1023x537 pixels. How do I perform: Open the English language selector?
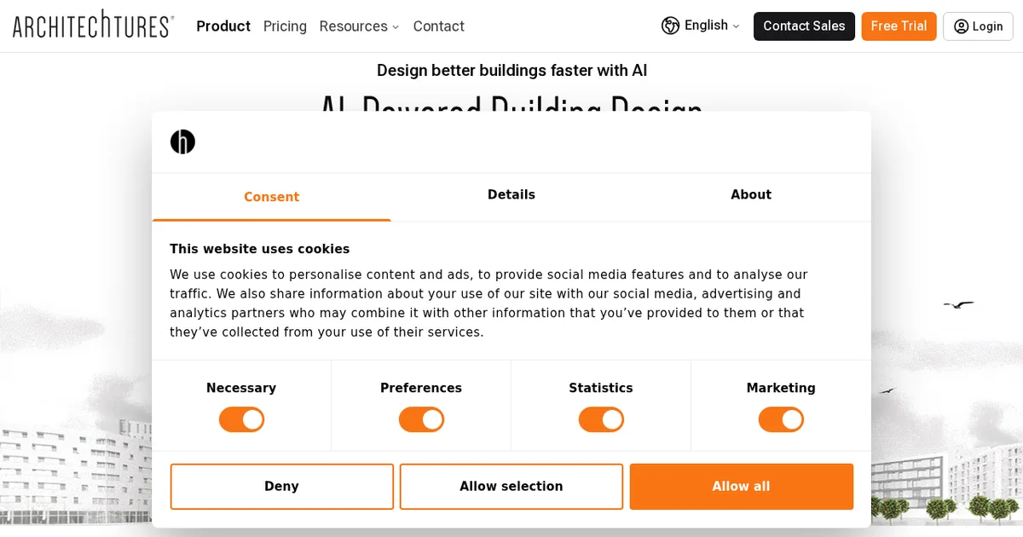tap(702, 26)
